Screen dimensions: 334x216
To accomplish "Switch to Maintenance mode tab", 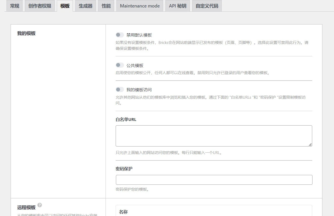I will 140,6.
